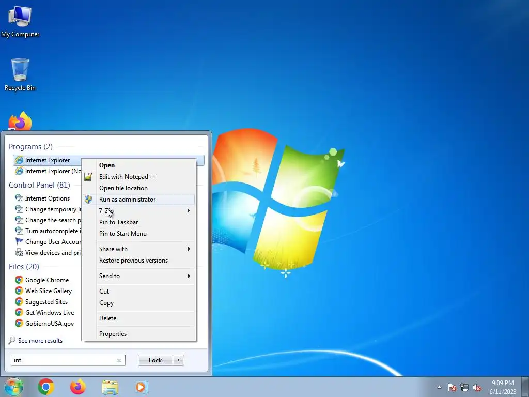Choose Edit with Notepad++
This screenshot has height=397, width=529.
pos(138,177)
